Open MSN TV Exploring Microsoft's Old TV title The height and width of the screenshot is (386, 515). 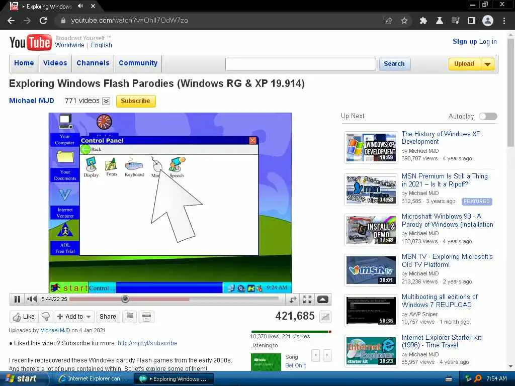click(447, 261)
